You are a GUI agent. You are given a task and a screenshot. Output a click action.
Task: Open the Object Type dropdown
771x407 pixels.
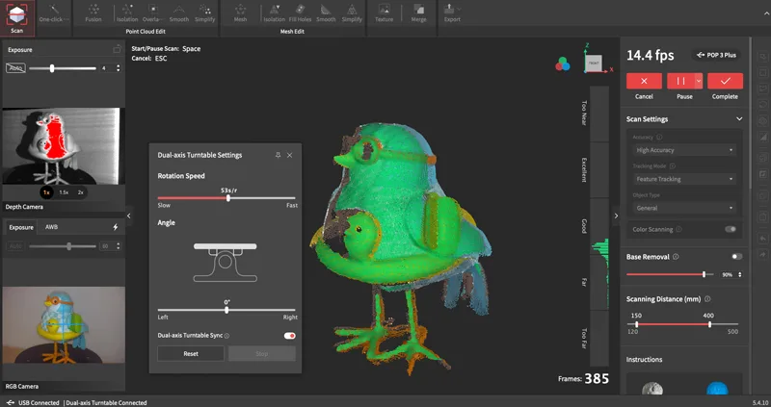[683, 208]
